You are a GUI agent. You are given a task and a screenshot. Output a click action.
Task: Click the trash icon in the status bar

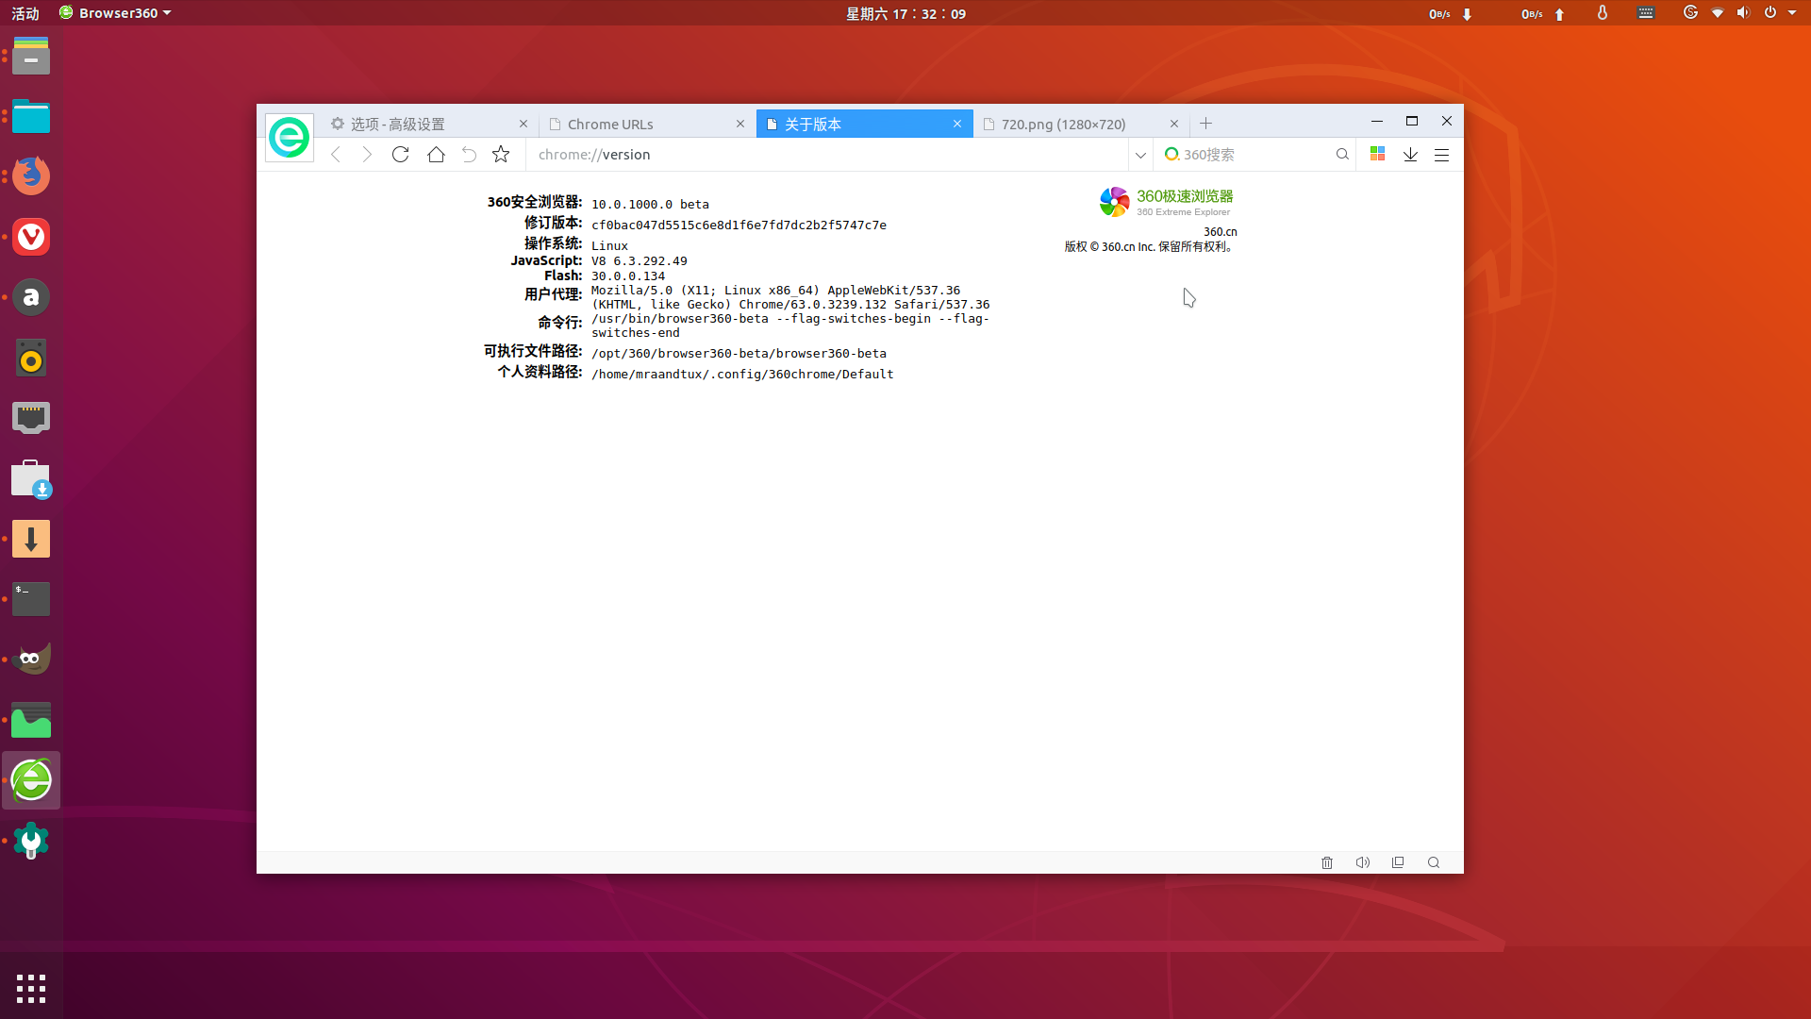(1327, 862)
